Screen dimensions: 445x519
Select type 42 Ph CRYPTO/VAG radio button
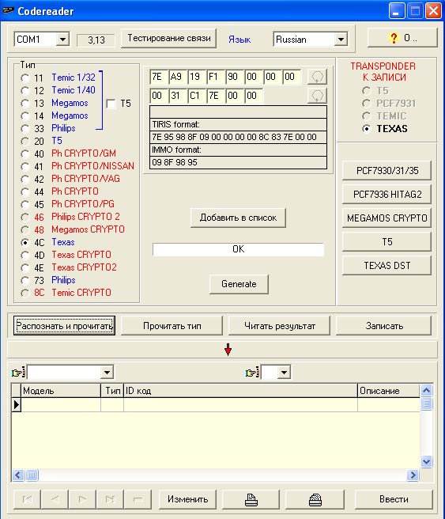coord(25,179)
